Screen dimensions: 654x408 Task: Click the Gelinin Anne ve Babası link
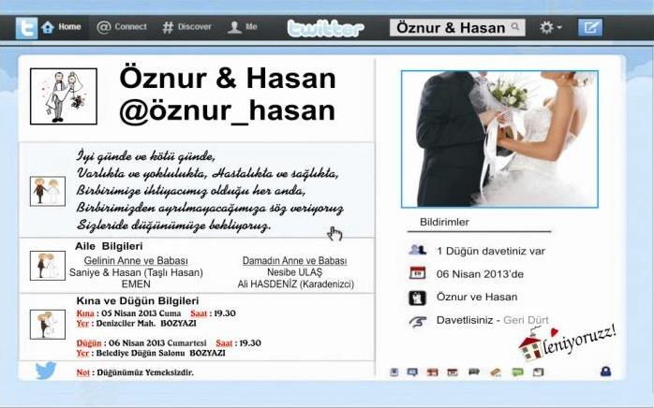[x=136, y=260]
